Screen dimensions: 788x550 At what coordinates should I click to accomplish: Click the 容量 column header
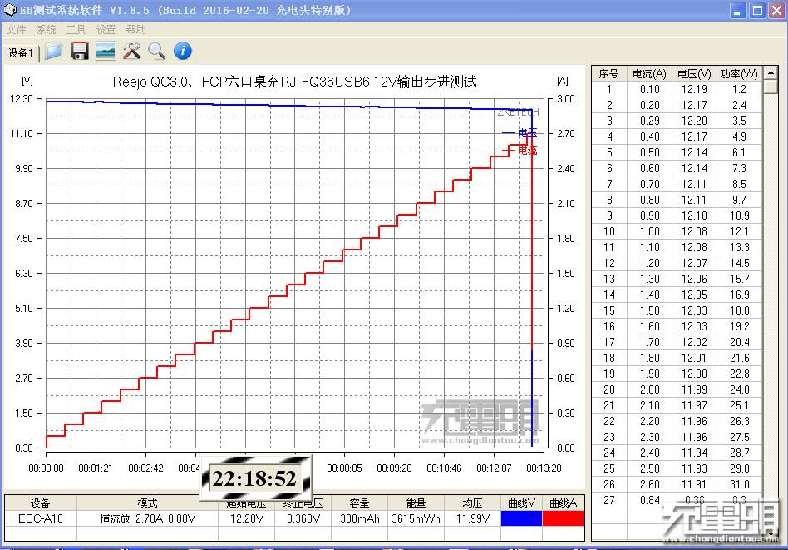tap(359, 503)
